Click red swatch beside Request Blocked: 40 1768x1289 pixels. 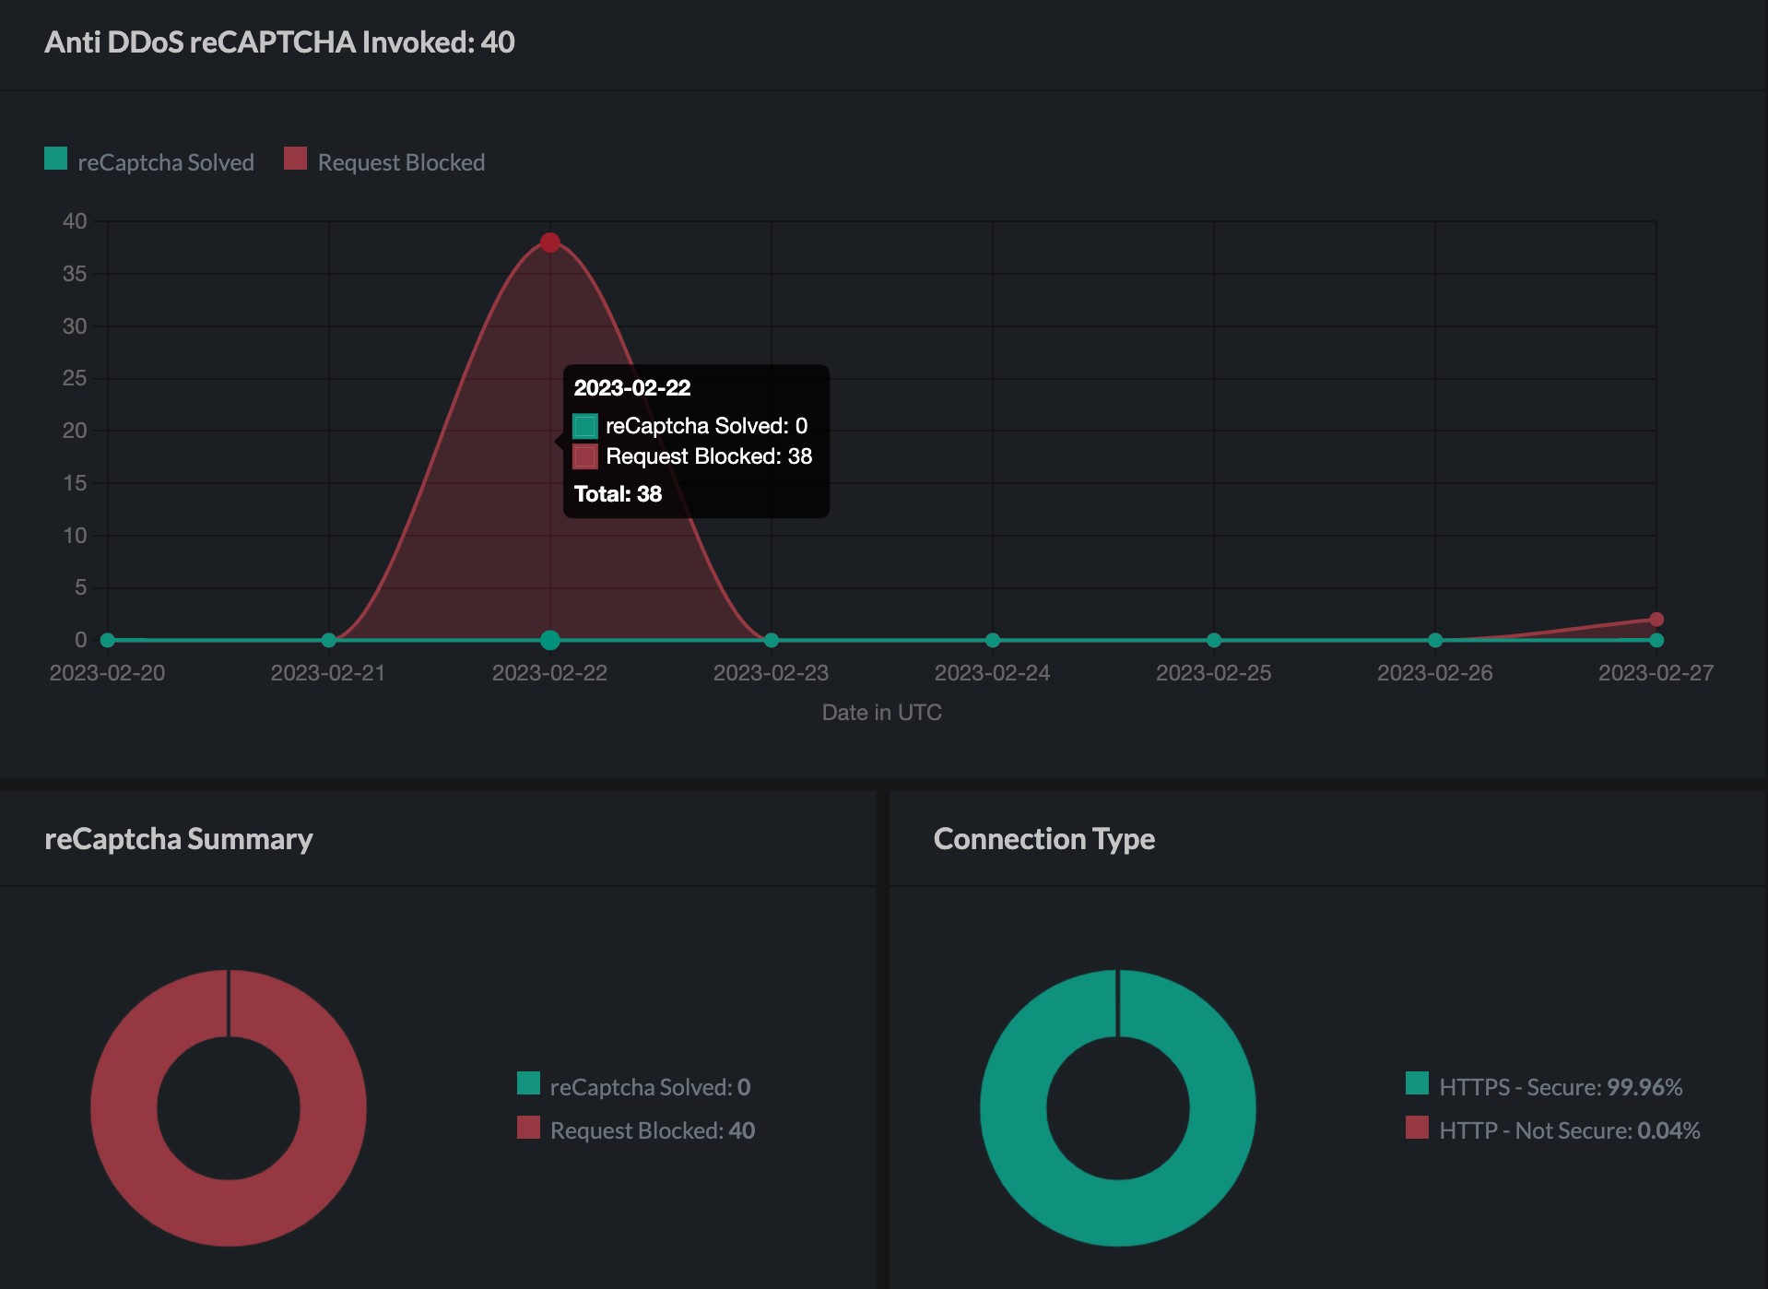(528, 1127)
